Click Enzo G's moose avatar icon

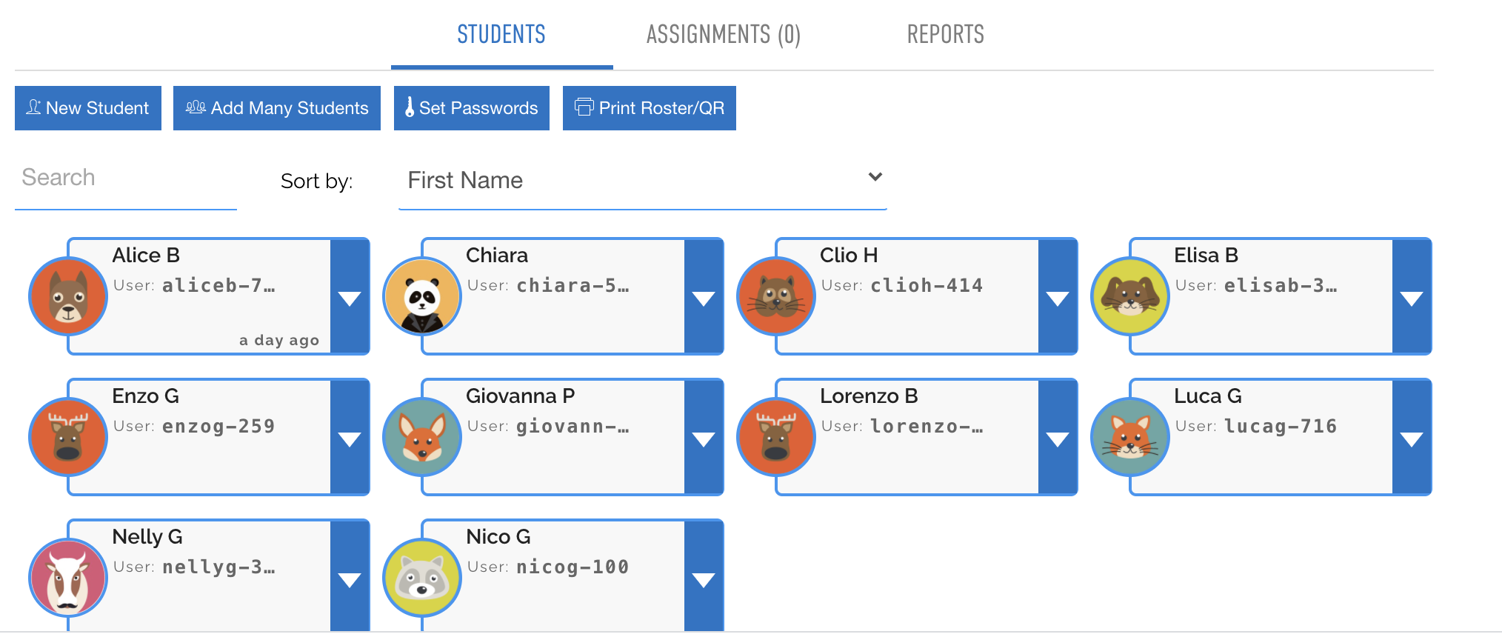coord(68,437)
